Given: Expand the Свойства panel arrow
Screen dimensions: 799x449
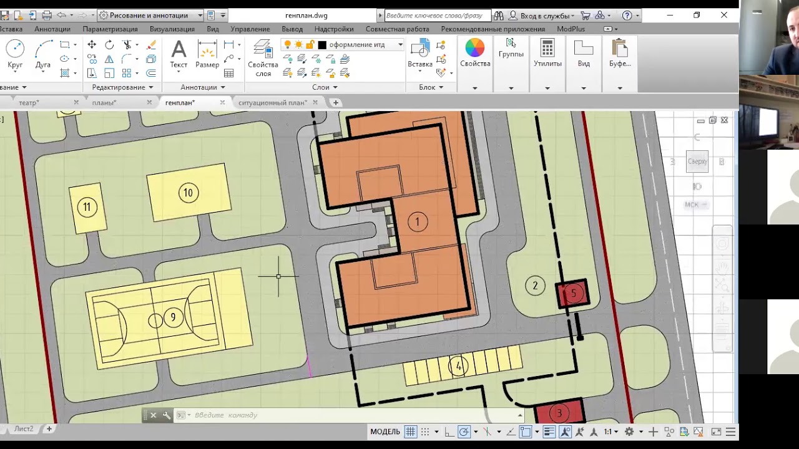Looking at the screenshot, I should point(475,88).
